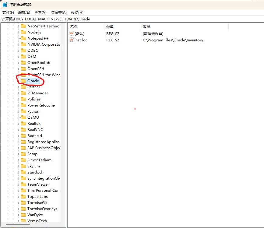This screenshot has height=228, width=264.
Task: Click the ODBC folder icon
Action: [23, 50]
